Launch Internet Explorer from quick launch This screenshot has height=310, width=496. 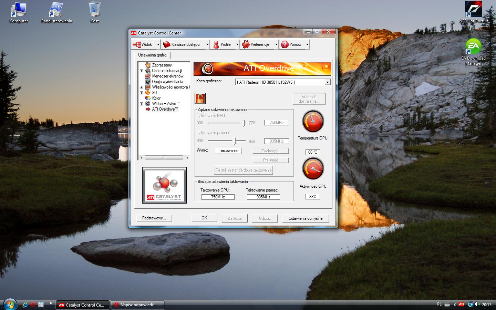tap(25, 305)
